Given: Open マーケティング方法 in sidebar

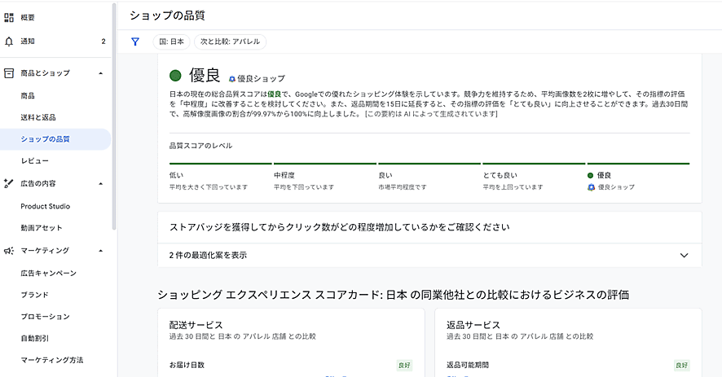Looking at the screenshot, I should [52, 360].
